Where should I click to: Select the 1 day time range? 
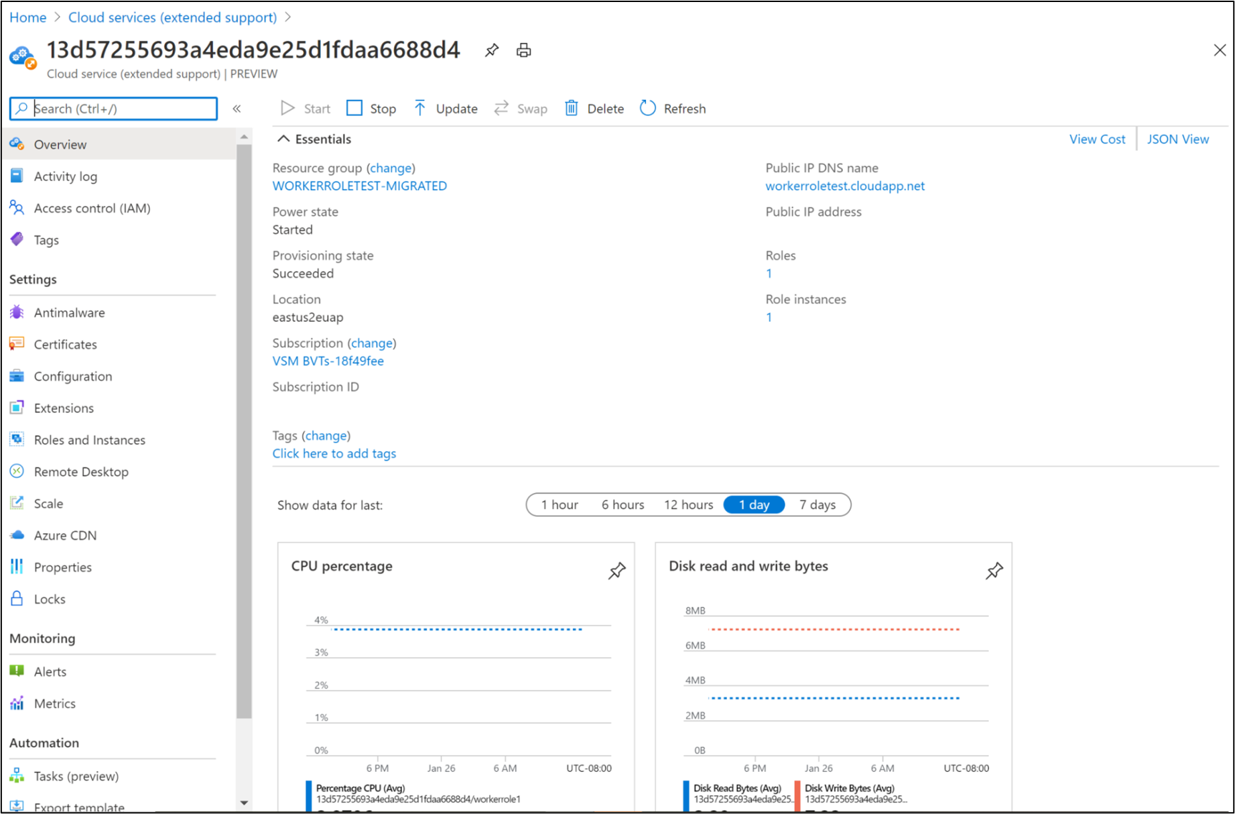(x=754, y=505)
